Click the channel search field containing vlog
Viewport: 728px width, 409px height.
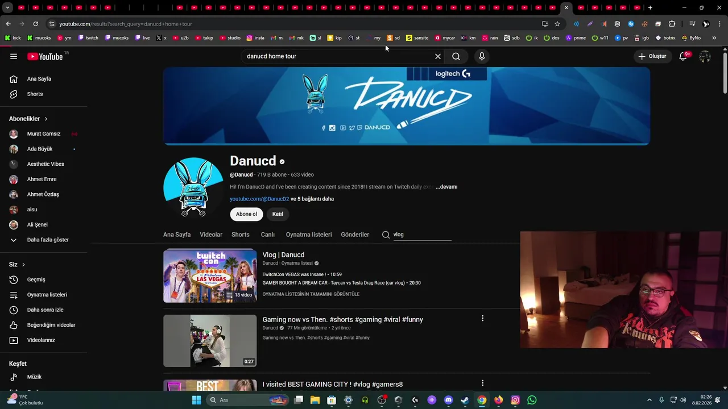[422, 235]
